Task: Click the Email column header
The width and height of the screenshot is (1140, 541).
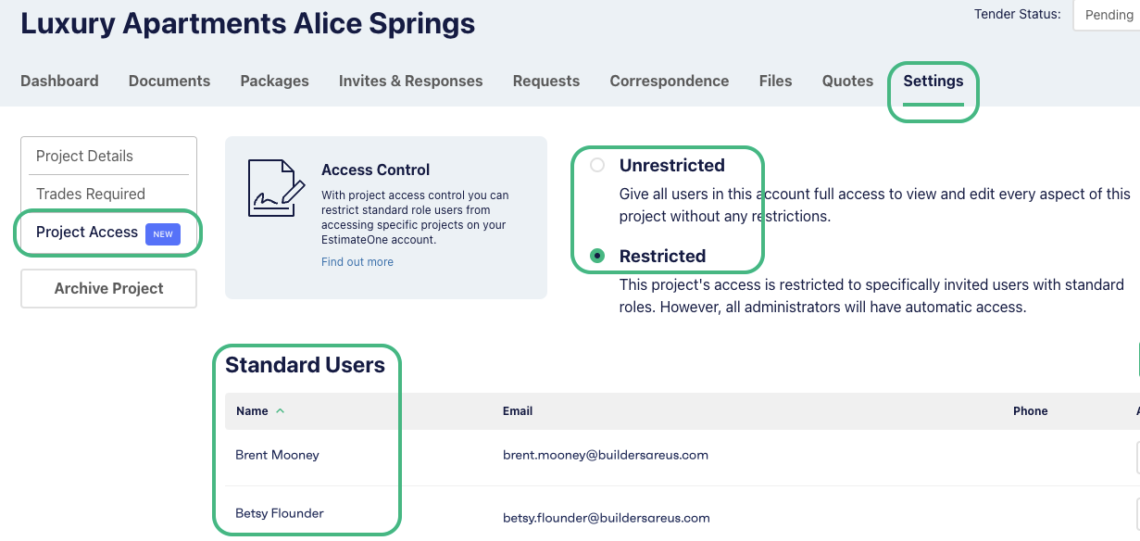Action: pos(518,410)
